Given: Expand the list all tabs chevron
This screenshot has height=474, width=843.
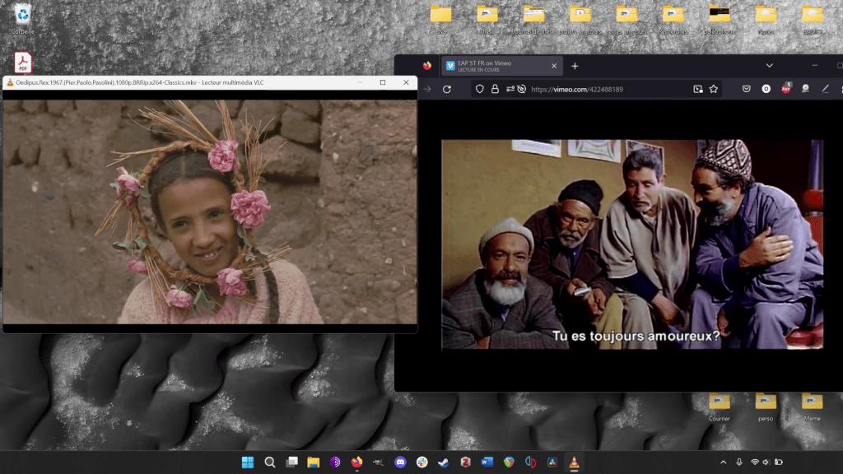Looking at the screenshot, I should click(769, 66).
